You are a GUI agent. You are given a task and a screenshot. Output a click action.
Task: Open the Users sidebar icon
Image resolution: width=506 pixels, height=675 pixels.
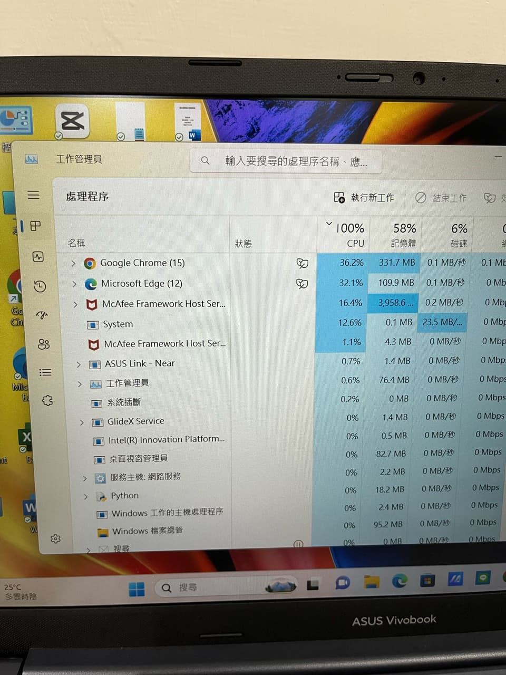[x=44, y=344]
